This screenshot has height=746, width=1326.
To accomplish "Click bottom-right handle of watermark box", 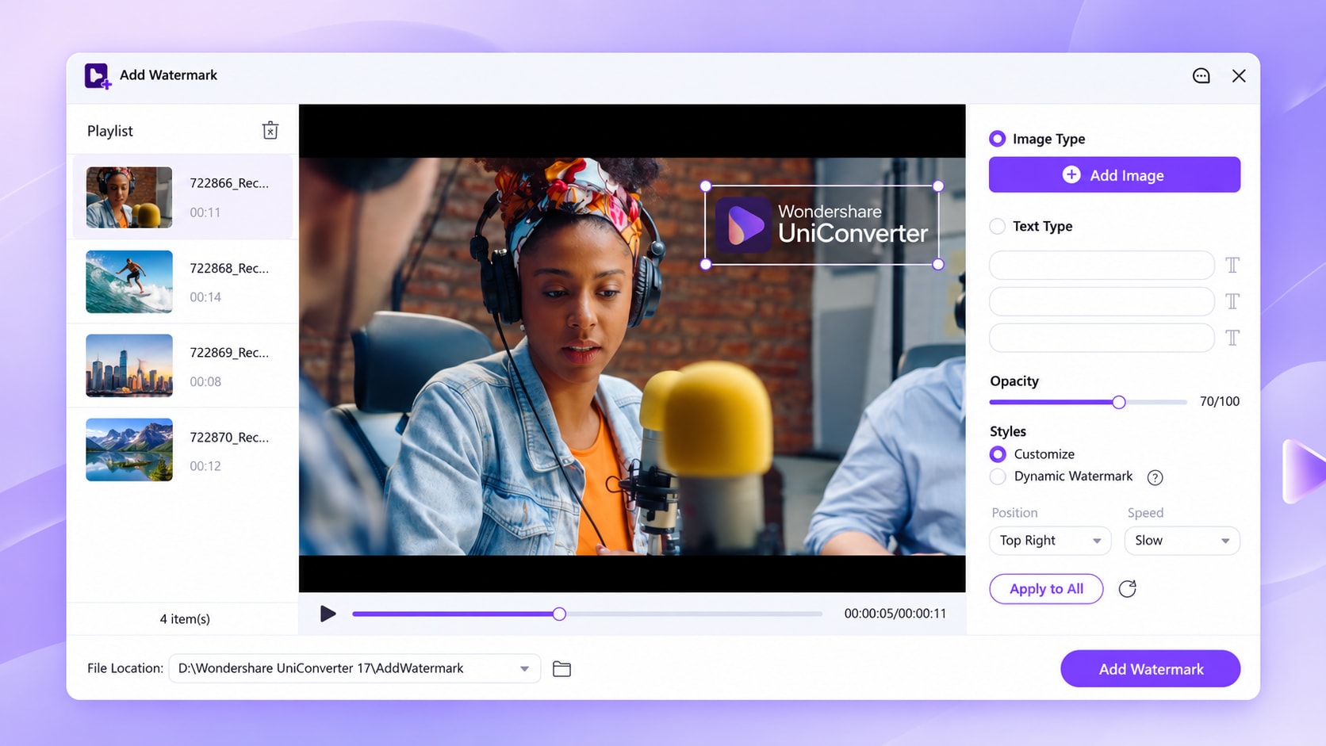I will (x=938, y=265).
